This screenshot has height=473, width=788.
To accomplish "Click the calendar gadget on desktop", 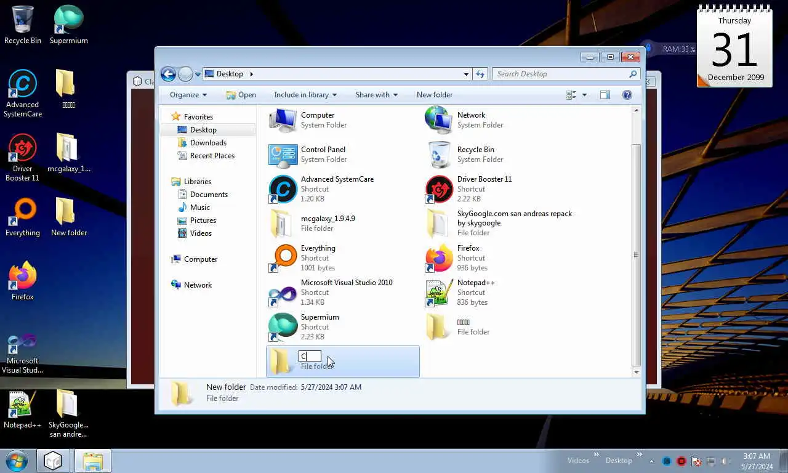I will pos(734,47).
